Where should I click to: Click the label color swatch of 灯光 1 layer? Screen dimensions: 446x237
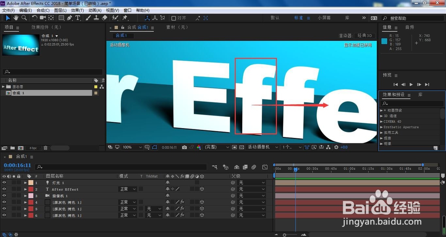point(31,183)
